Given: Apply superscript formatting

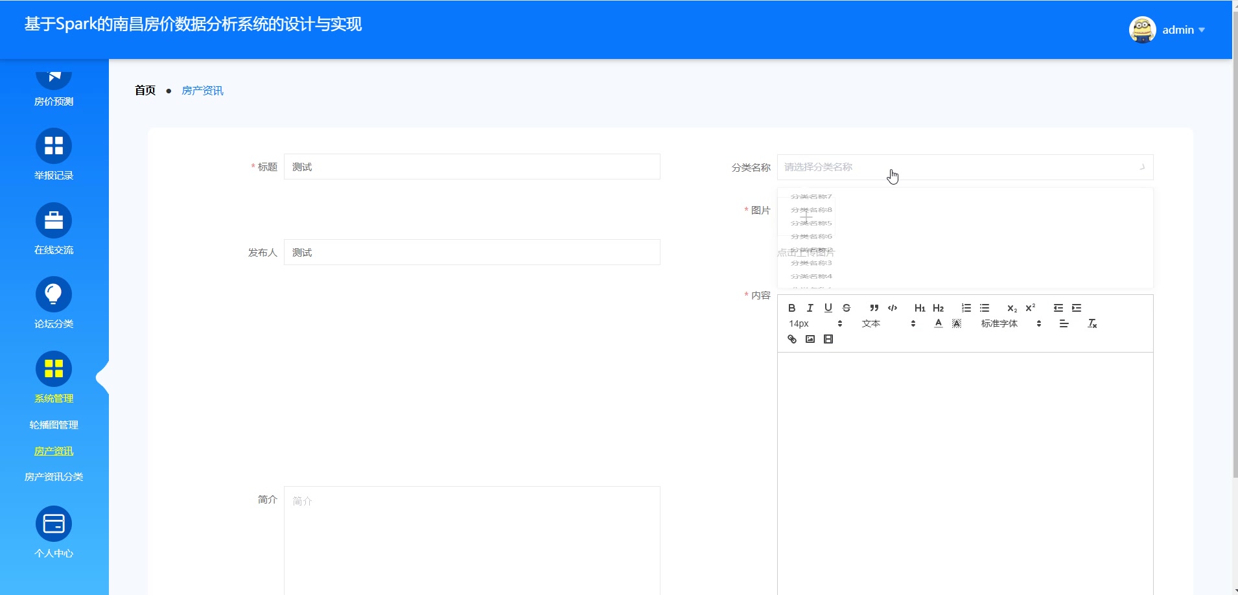Looking at the screenshot, I should pyautogui.click(x=1030, y=308).
